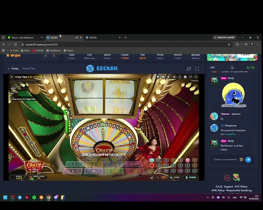The height and width of the screenshot is (210, 263).
Task: Click the 18+ age restriction icon
Action: [227, 178]
